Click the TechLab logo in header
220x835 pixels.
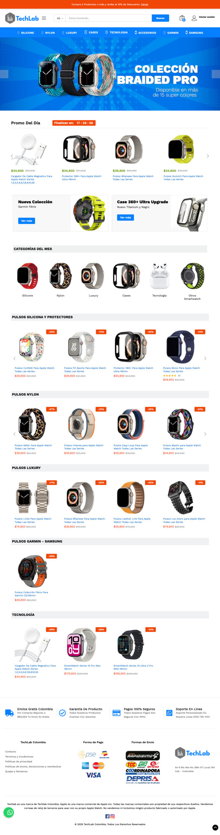[22, 18]
